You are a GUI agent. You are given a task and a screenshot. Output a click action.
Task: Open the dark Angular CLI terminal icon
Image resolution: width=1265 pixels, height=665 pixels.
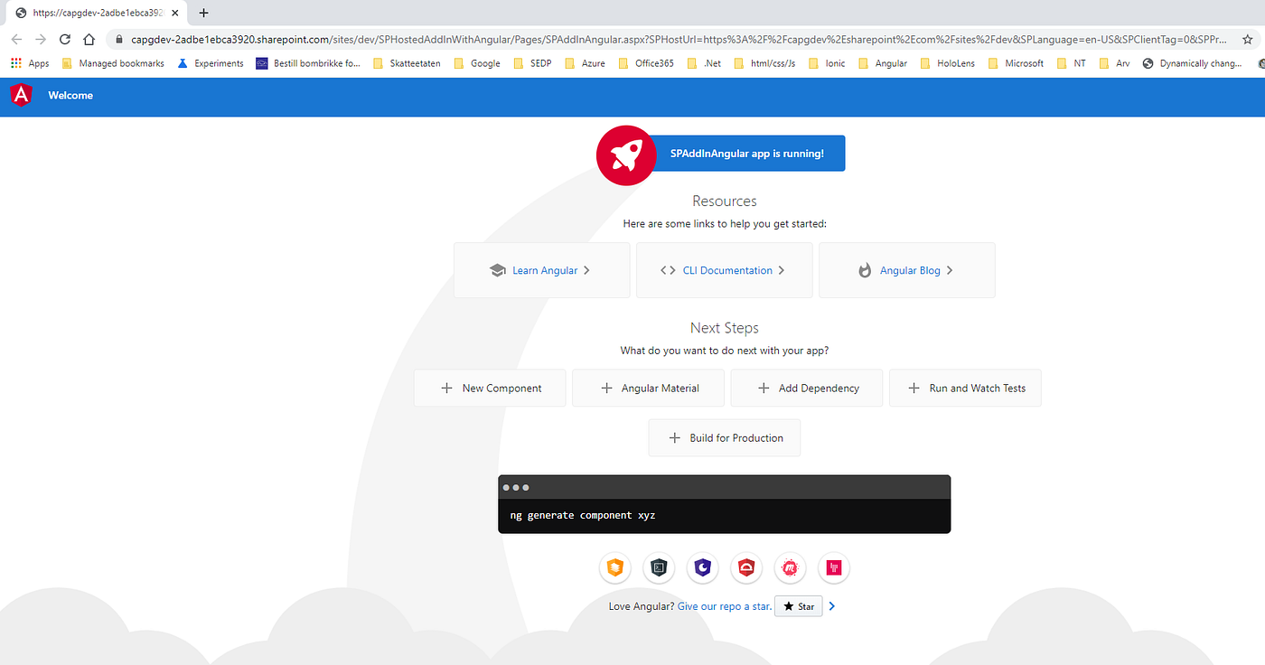[659, 567]
